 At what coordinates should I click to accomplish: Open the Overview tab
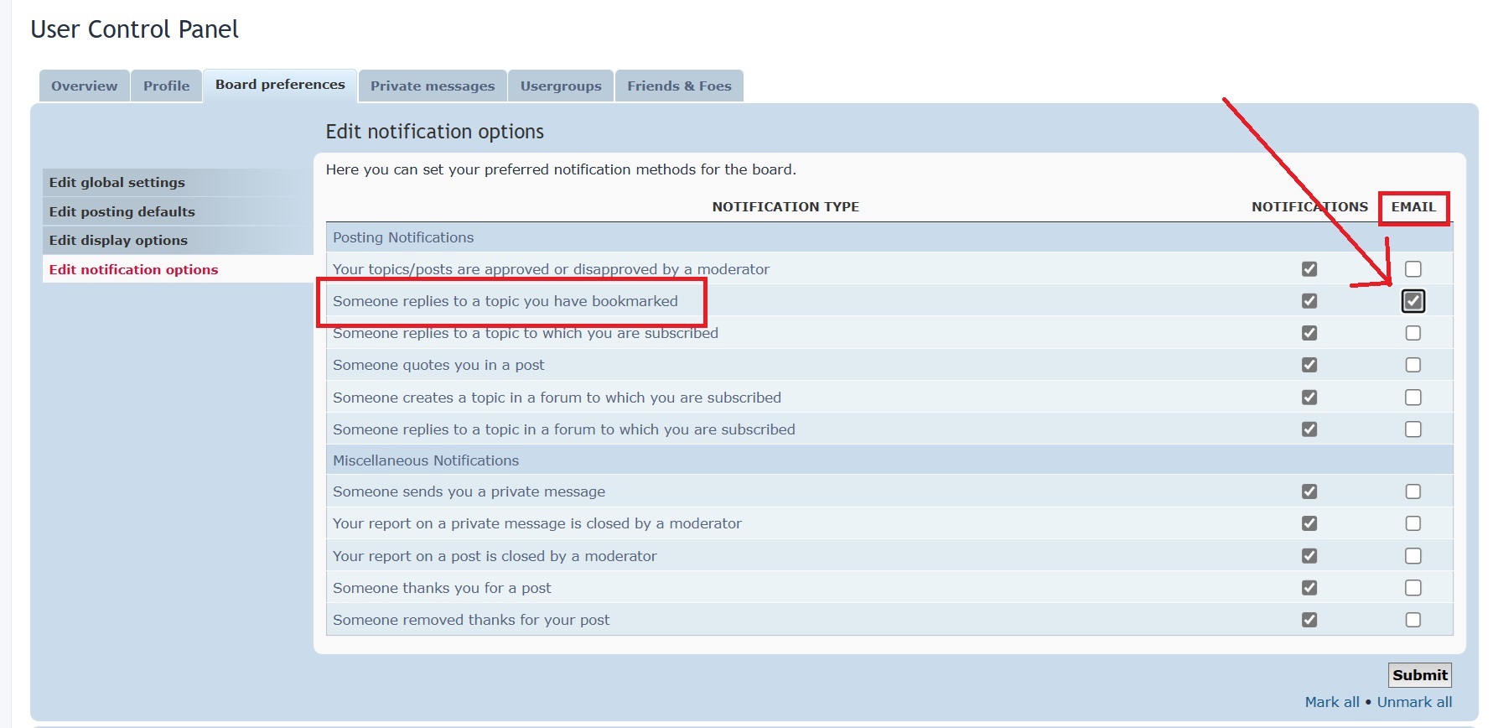coord(84,86)
